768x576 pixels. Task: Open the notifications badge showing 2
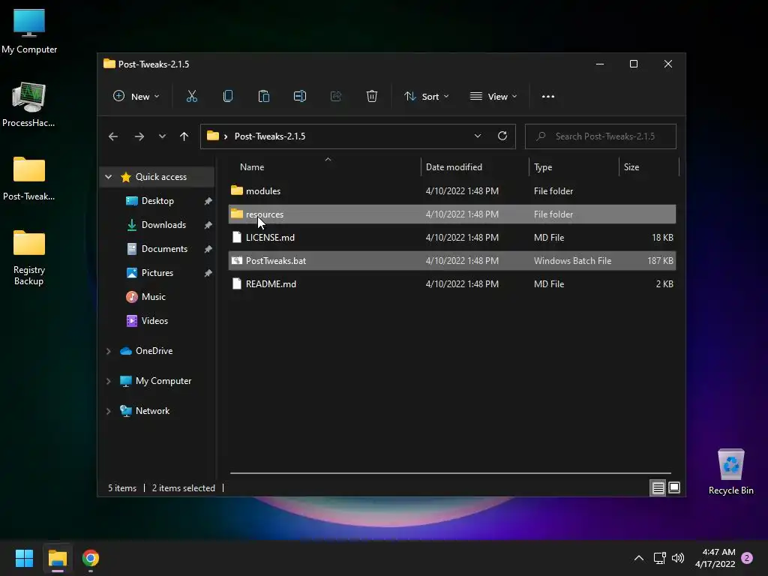(x=747, y=558)
